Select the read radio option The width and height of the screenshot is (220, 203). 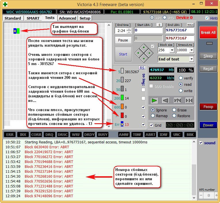(x=181, y=84)
